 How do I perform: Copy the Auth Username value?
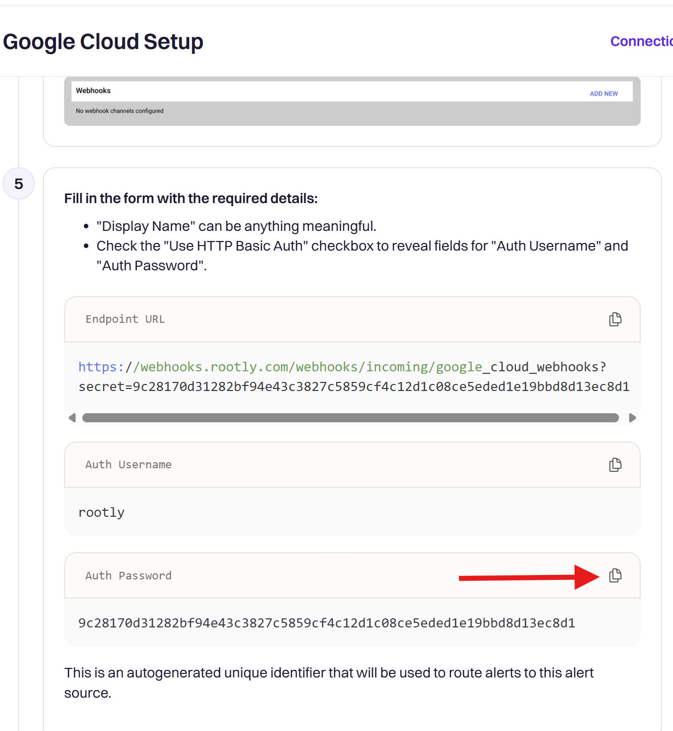point(615,465)
